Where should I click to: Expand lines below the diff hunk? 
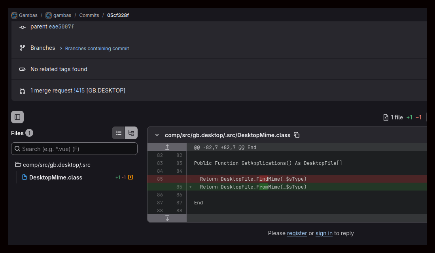167,218
